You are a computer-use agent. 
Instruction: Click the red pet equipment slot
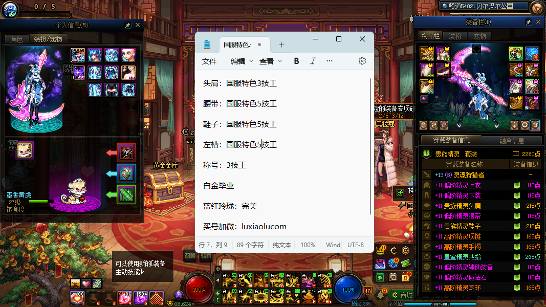click(x=126, y=152)
